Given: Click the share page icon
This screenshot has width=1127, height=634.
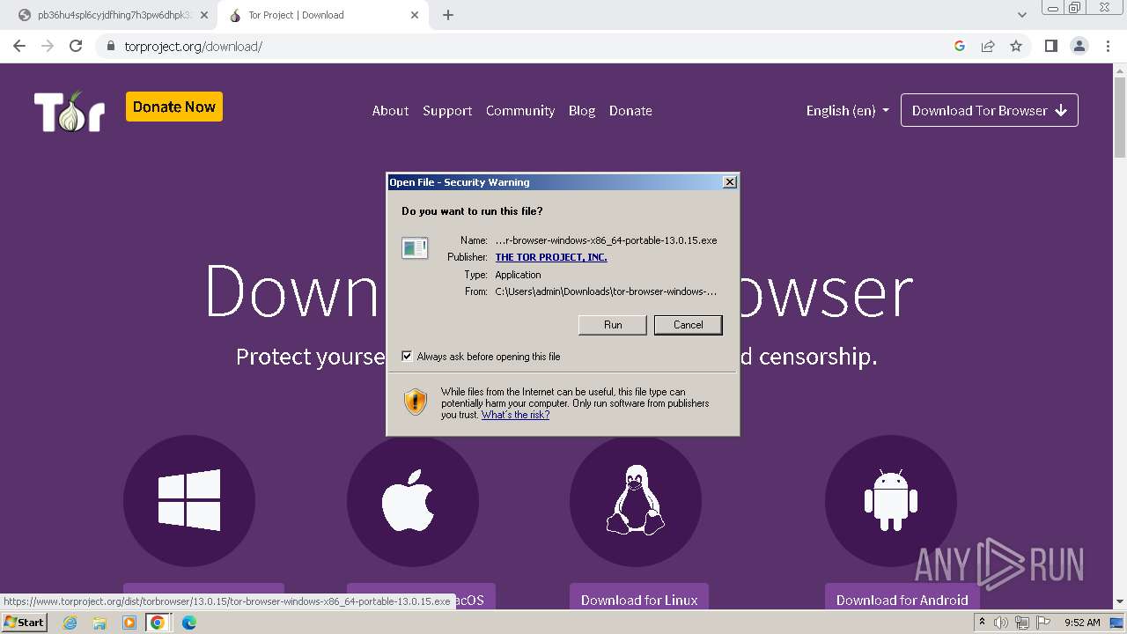Looking at the screenshot, I should tap(988, 46).
